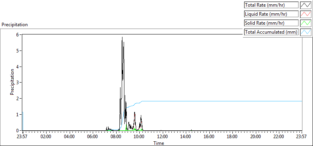
Task: Select the Total Accumulated (mm) legend label
Action: click(x=271, y=32)
